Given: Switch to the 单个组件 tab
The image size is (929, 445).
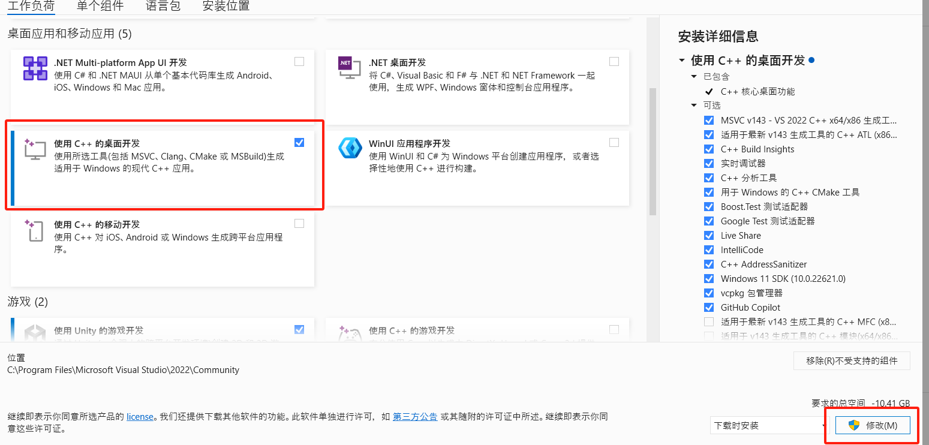Looking at the screenshot, I should pyautogui.click(x=100, y=7).
